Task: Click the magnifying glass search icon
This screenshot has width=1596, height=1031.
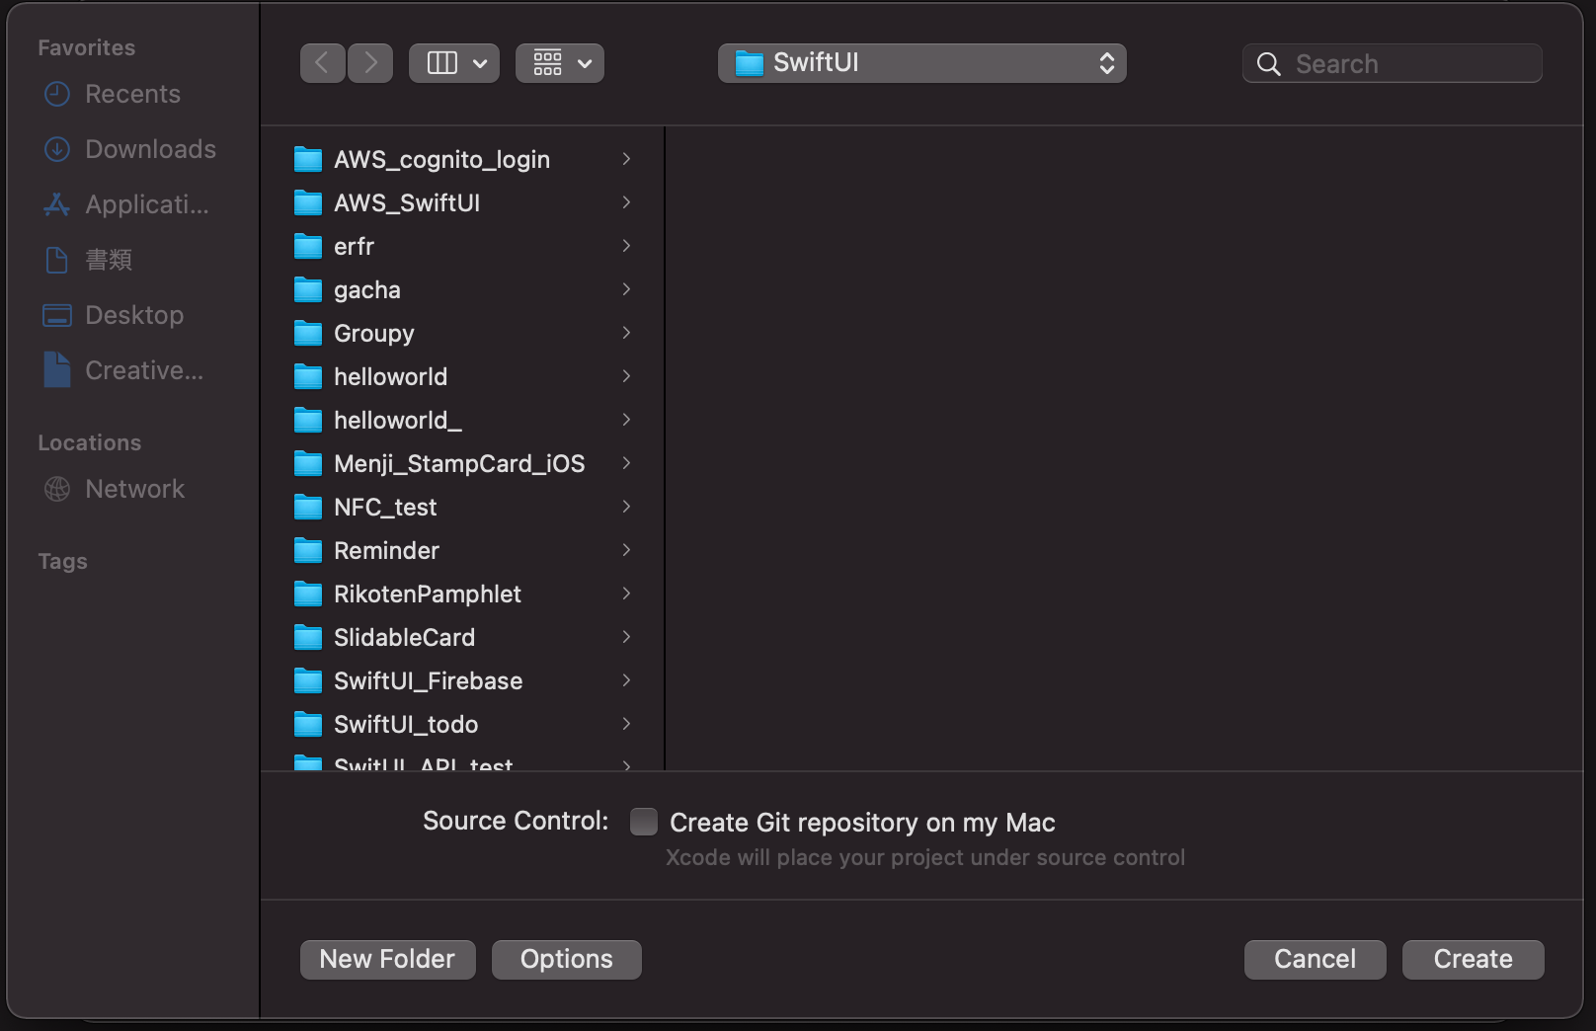Action: point(1269,64)
